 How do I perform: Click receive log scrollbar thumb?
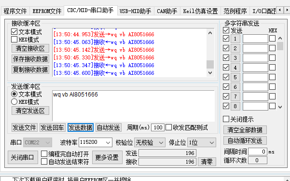point(210,64)
